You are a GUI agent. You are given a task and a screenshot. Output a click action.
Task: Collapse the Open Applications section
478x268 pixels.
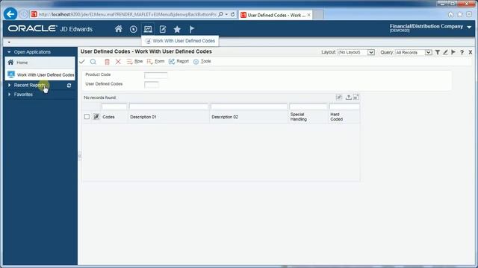point(9,52)
